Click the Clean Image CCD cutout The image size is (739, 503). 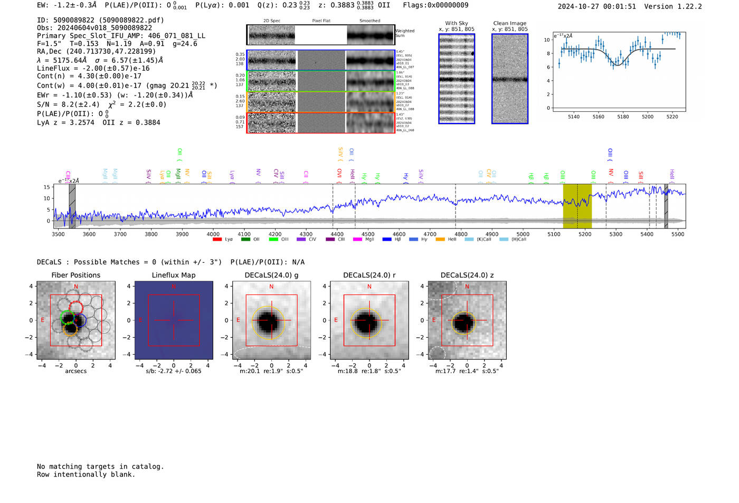(x=510, y=79)
